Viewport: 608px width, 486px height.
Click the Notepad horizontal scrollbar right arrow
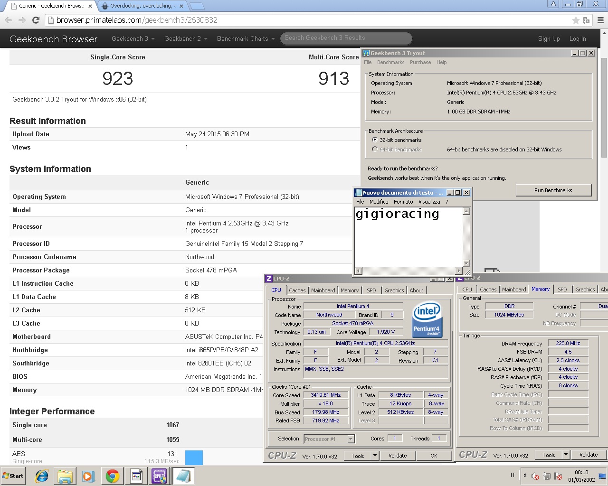coord(459,271)
